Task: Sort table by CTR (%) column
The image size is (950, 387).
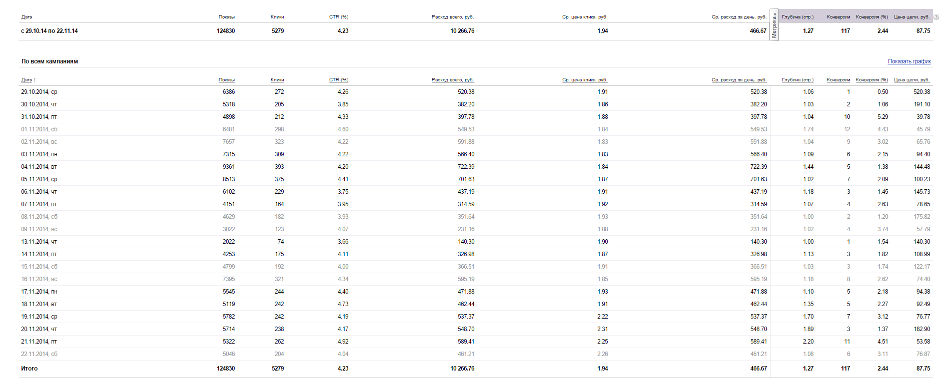Action: point(339,80)
